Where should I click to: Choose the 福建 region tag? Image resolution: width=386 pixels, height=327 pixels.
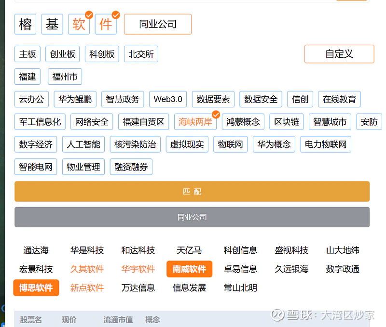click(28, 77)
